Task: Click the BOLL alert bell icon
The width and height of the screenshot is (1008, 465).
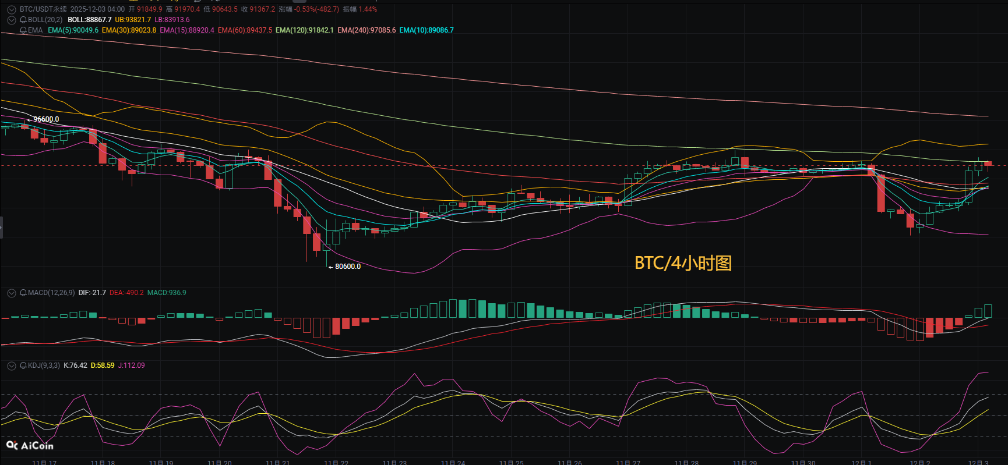Action: (23, 20)
